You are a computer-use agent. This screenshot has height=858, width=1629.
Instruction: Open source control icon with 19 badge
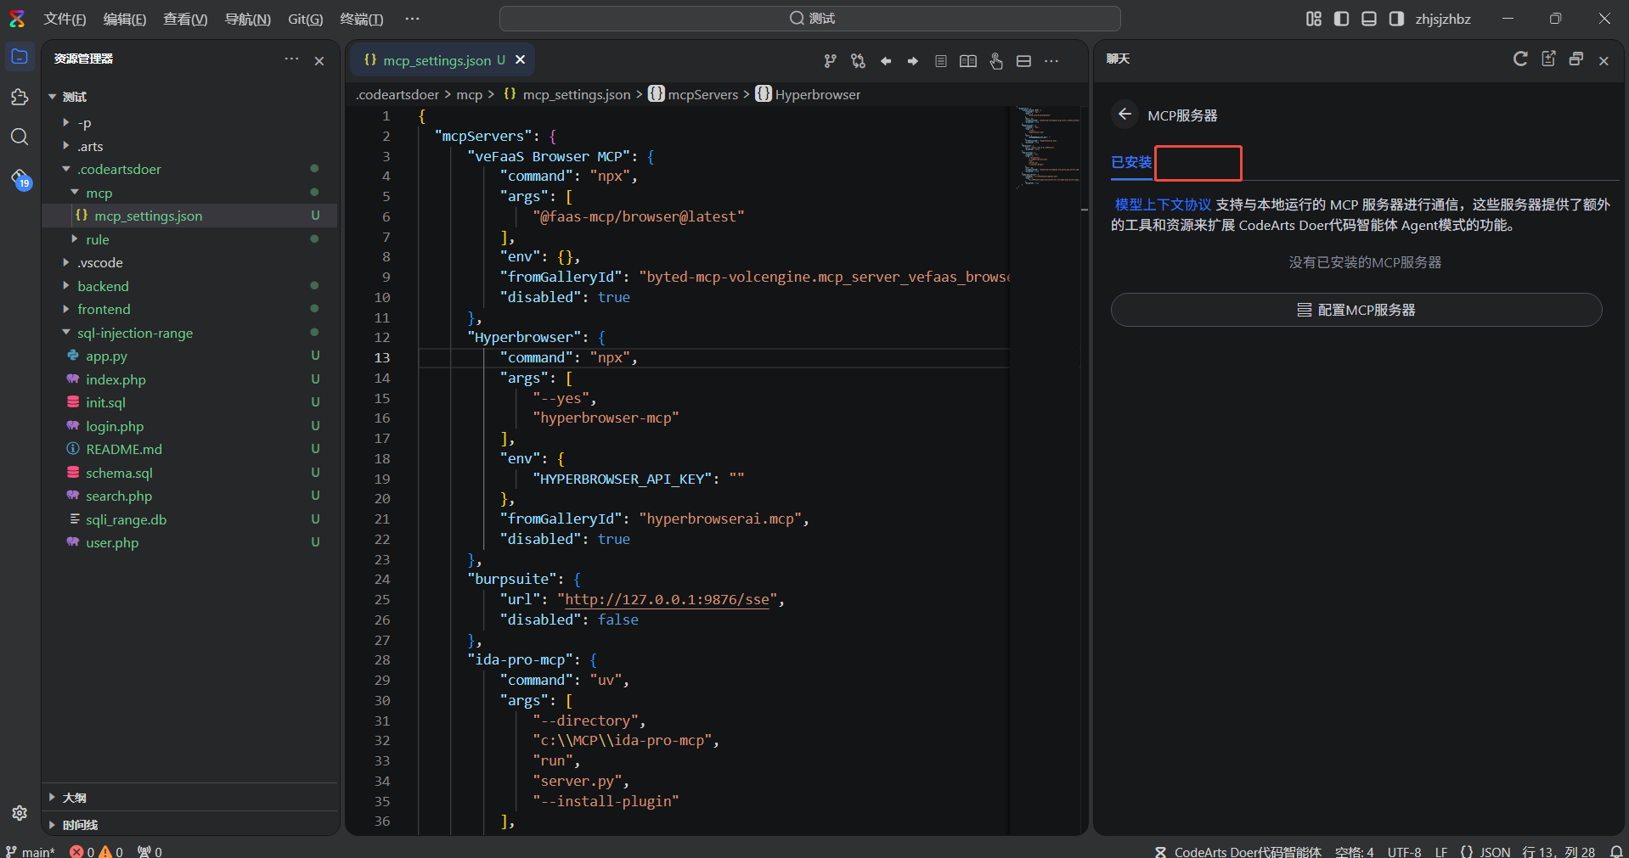click(x=20, y=178)
